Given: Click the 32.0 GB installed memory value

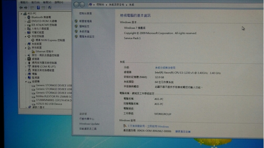Looking at the screenshot, I should [x=159, y=77].
